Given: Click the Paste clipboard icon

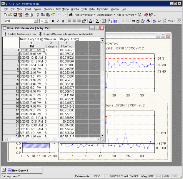Looking at the screenshot, I should [48, 15].
